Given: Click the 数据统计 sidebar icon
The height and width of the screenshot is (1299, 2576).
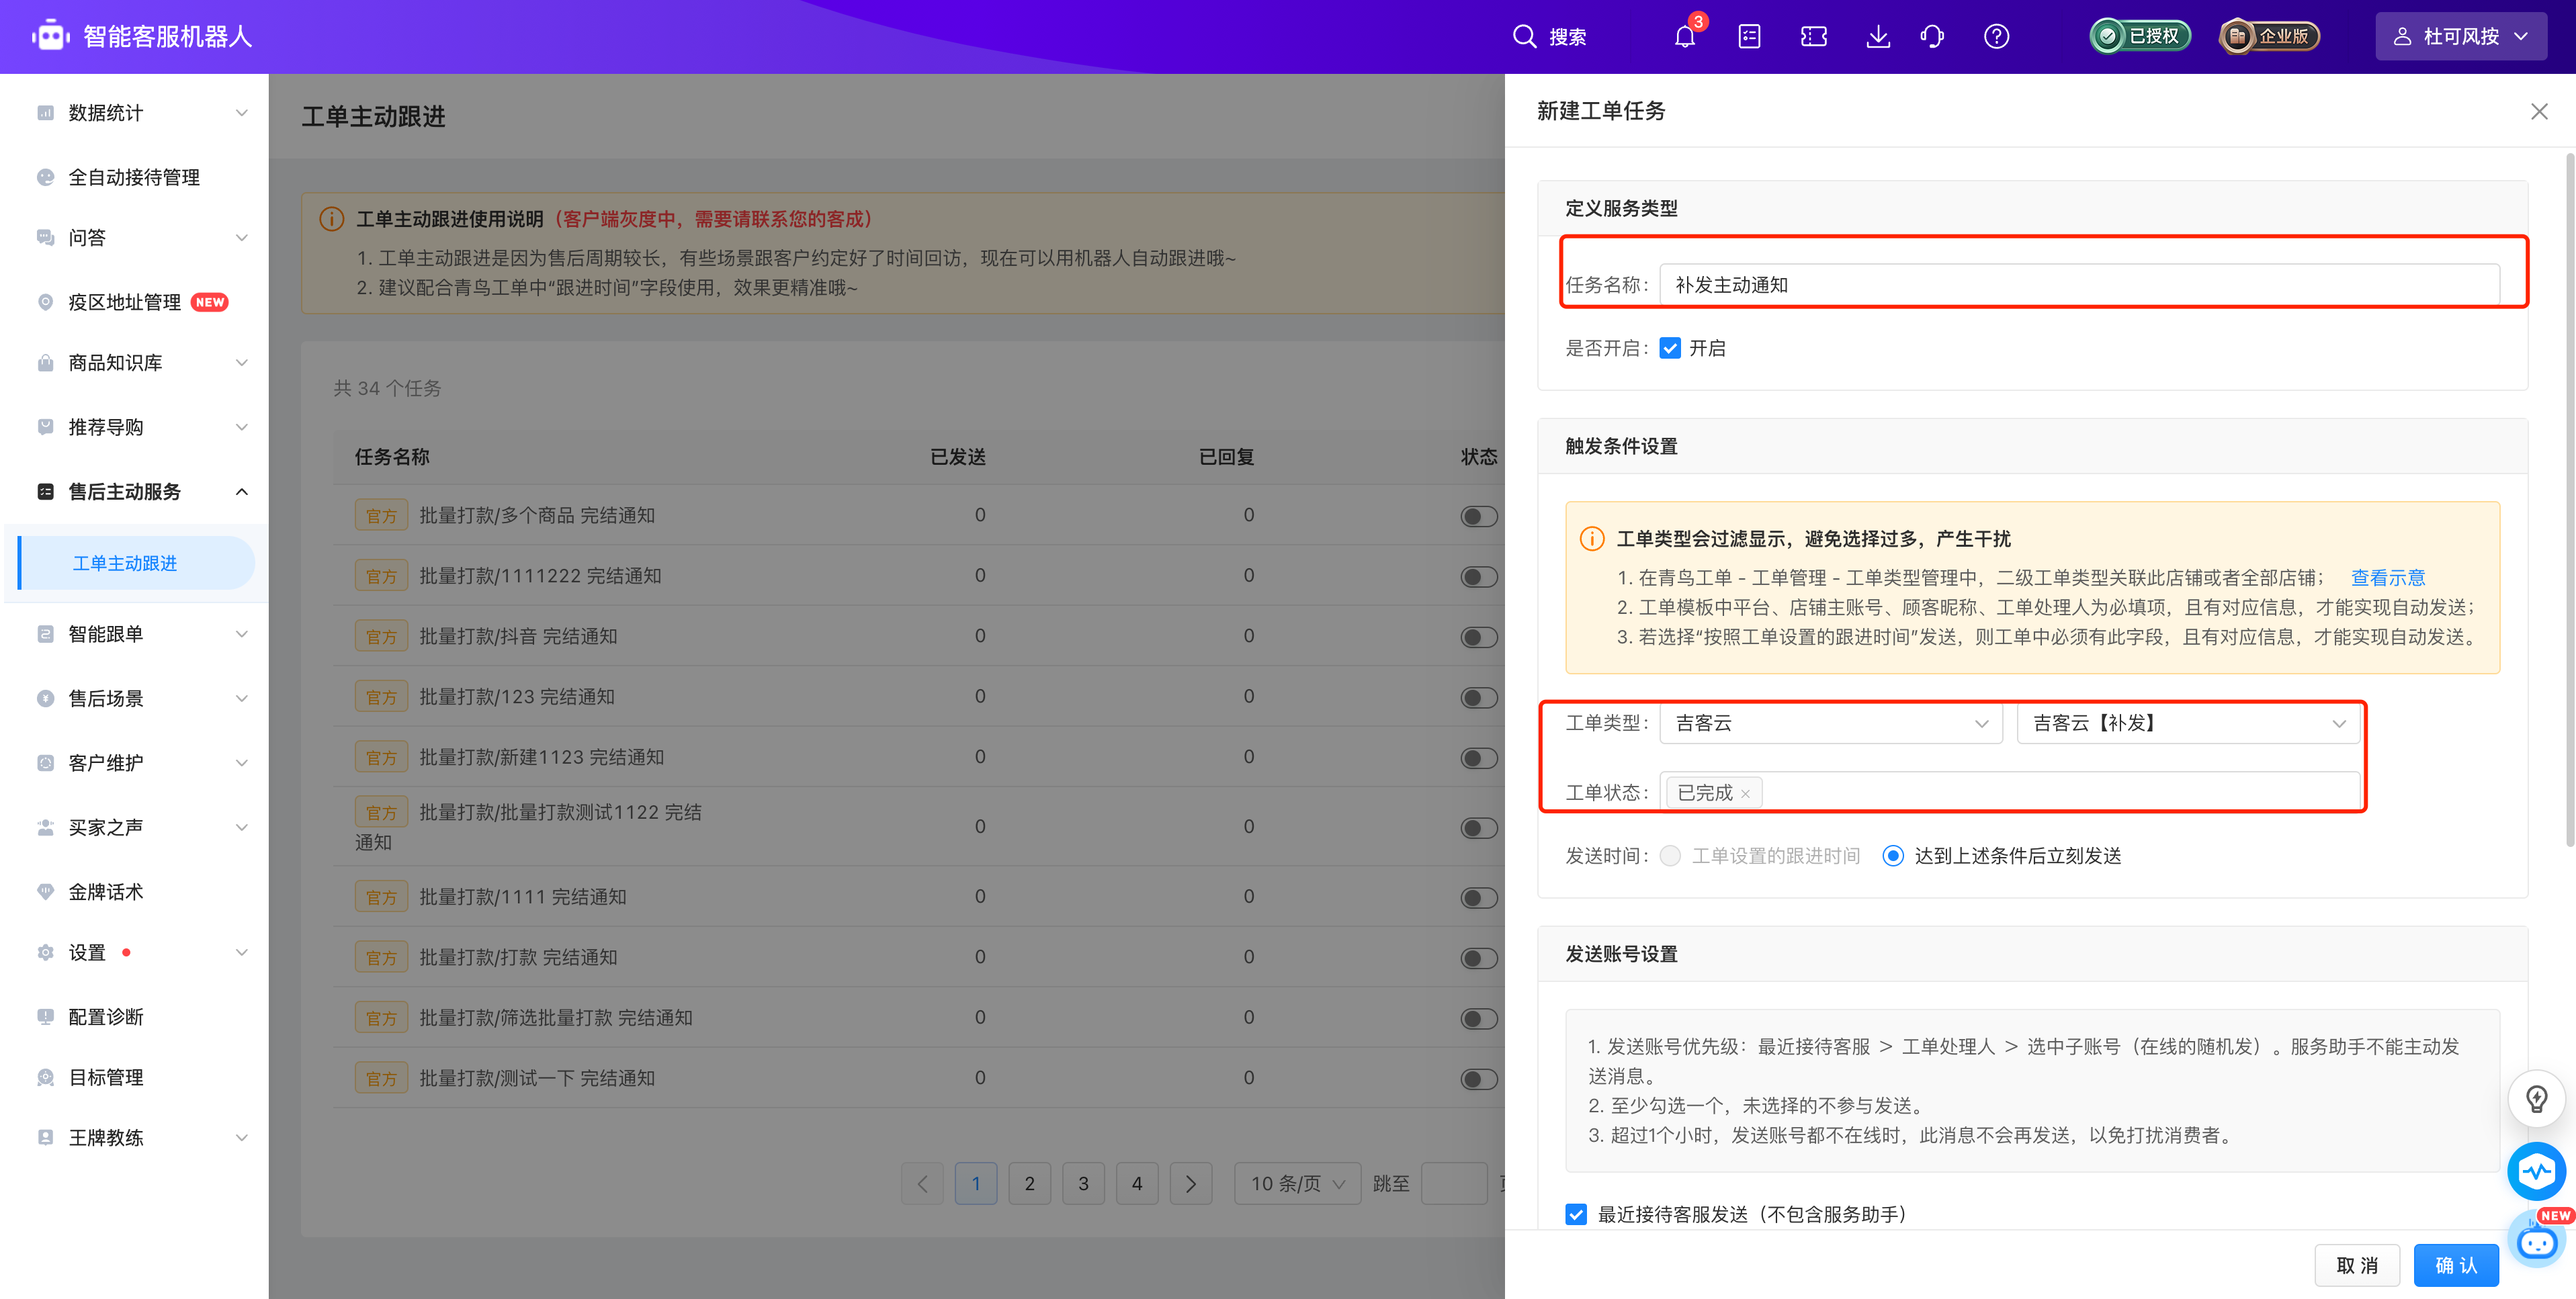Looking at the screenshot, I should (45, 113).
